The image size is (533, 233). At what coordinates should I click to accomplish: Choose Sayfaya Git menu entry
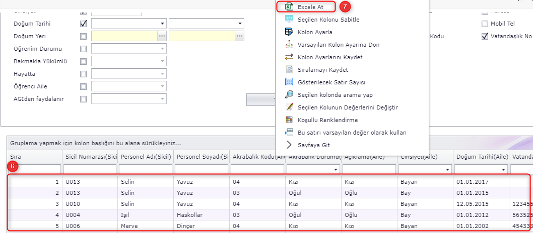pyautogui.click(x=315, y=145)
